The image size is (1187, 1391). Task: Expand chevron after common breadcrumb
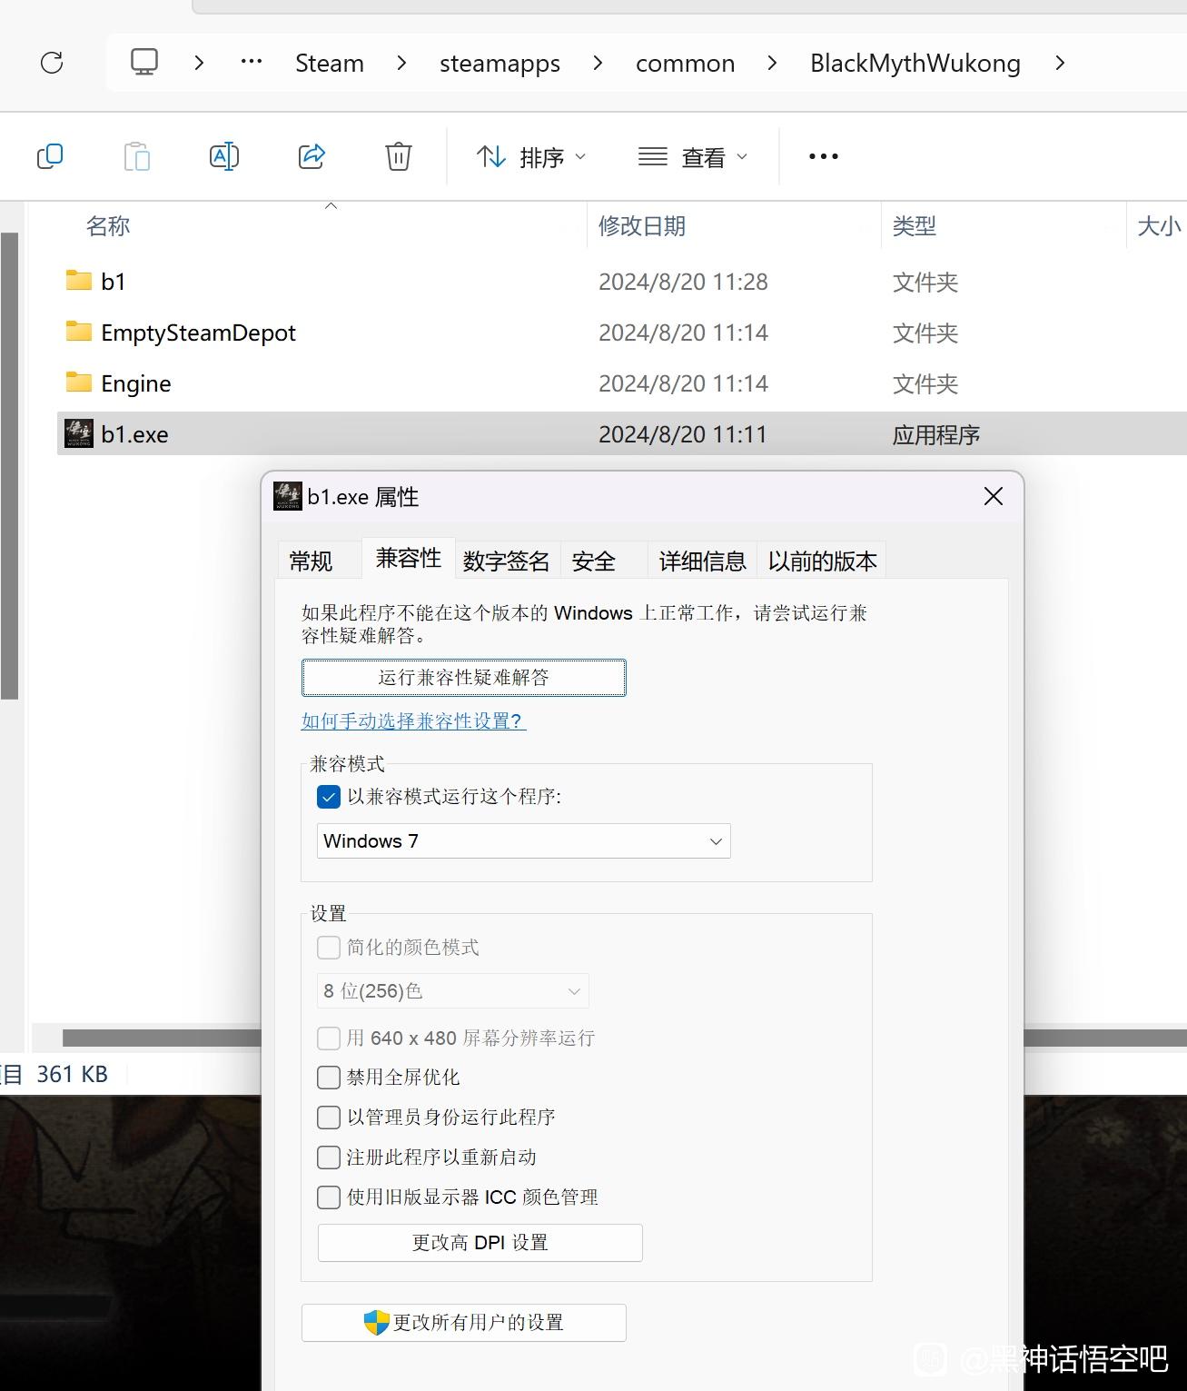point(773,63)
